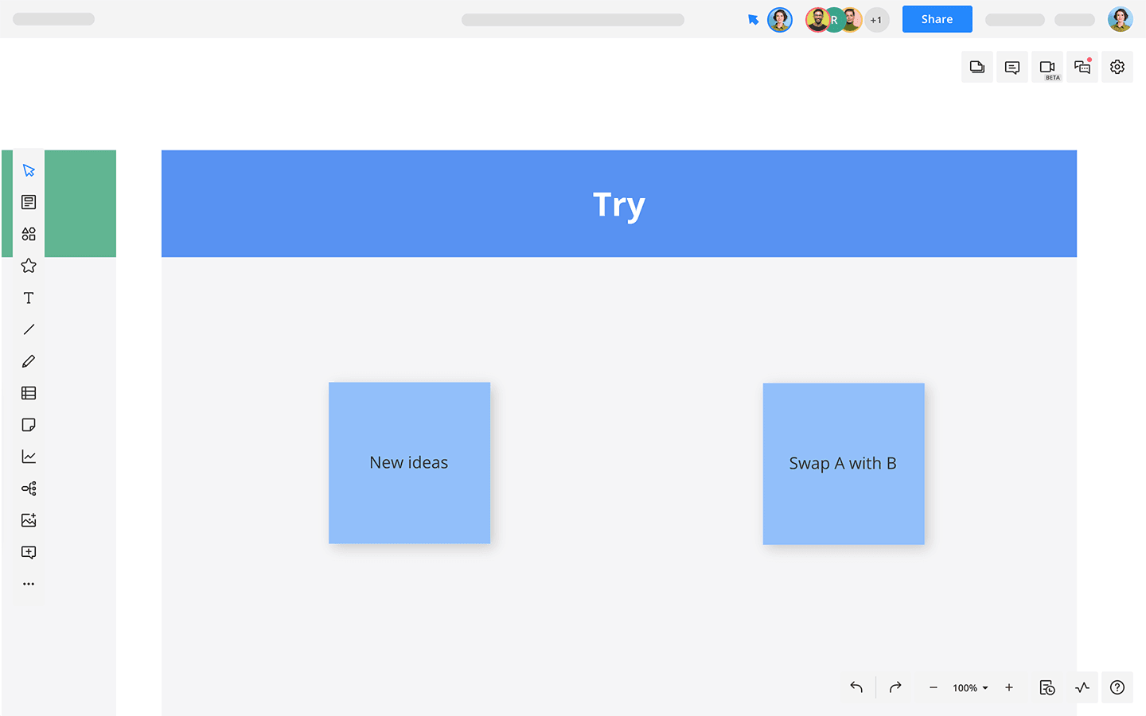Click the Share button

pos(937,19)
